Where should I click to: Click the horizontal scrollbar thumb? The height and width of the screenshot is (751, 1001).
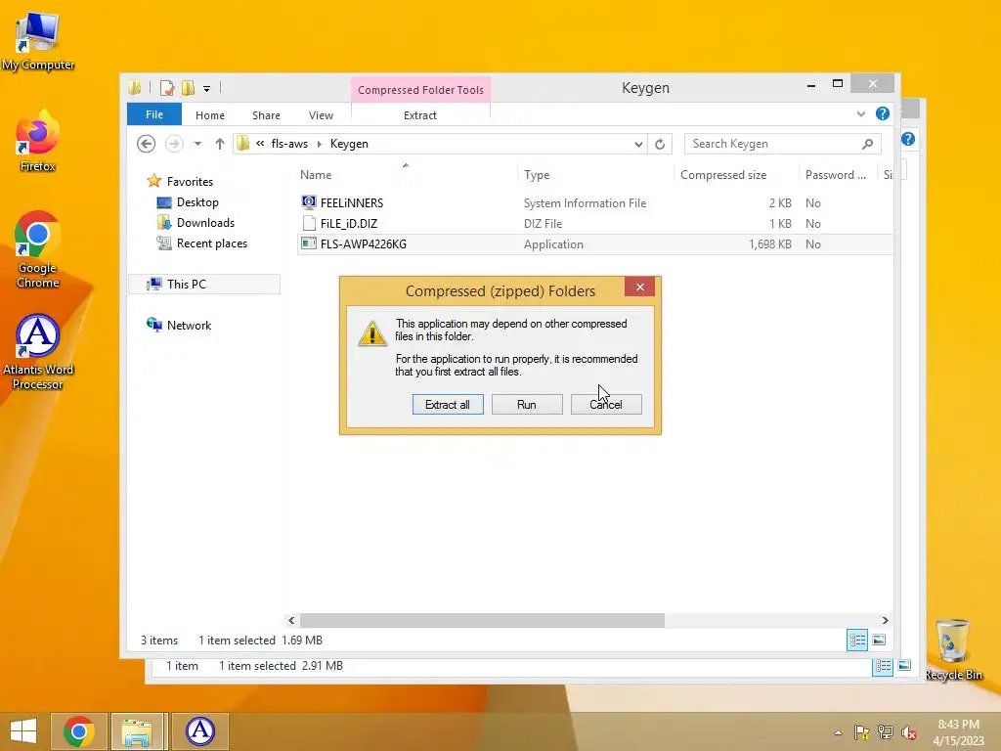482,620
